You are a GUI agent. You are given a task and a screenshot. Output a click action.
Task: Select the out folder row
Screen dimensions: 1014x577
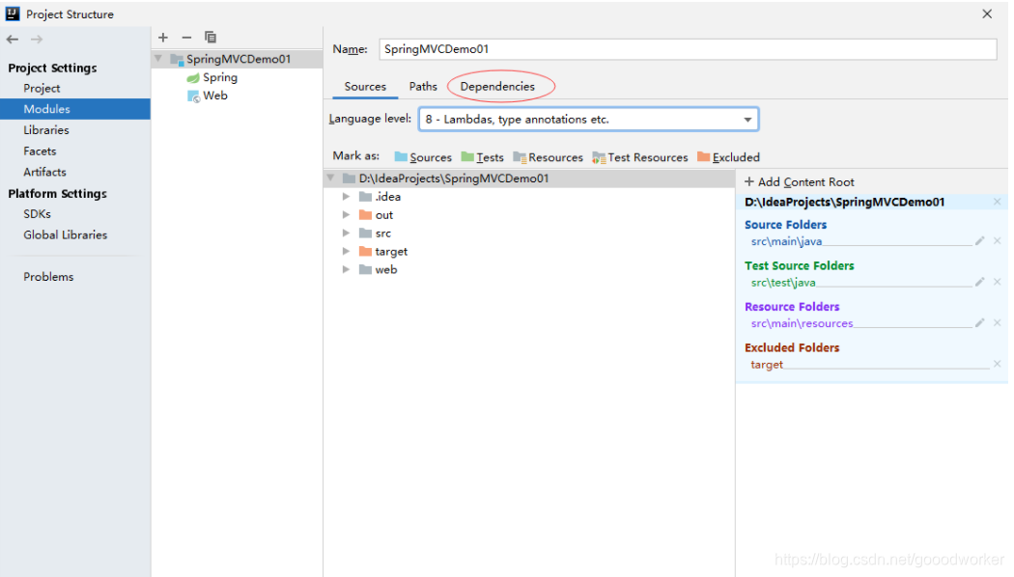[529, 215]
